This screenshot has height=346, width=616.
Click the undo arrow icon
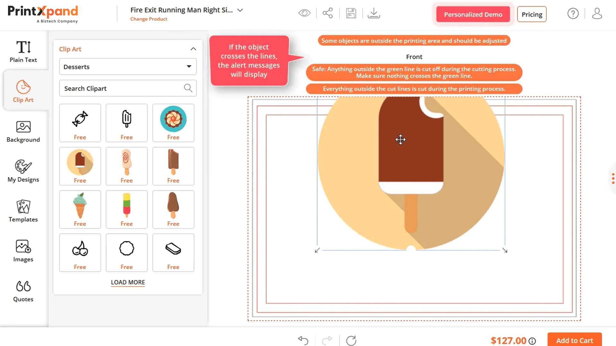303,340
